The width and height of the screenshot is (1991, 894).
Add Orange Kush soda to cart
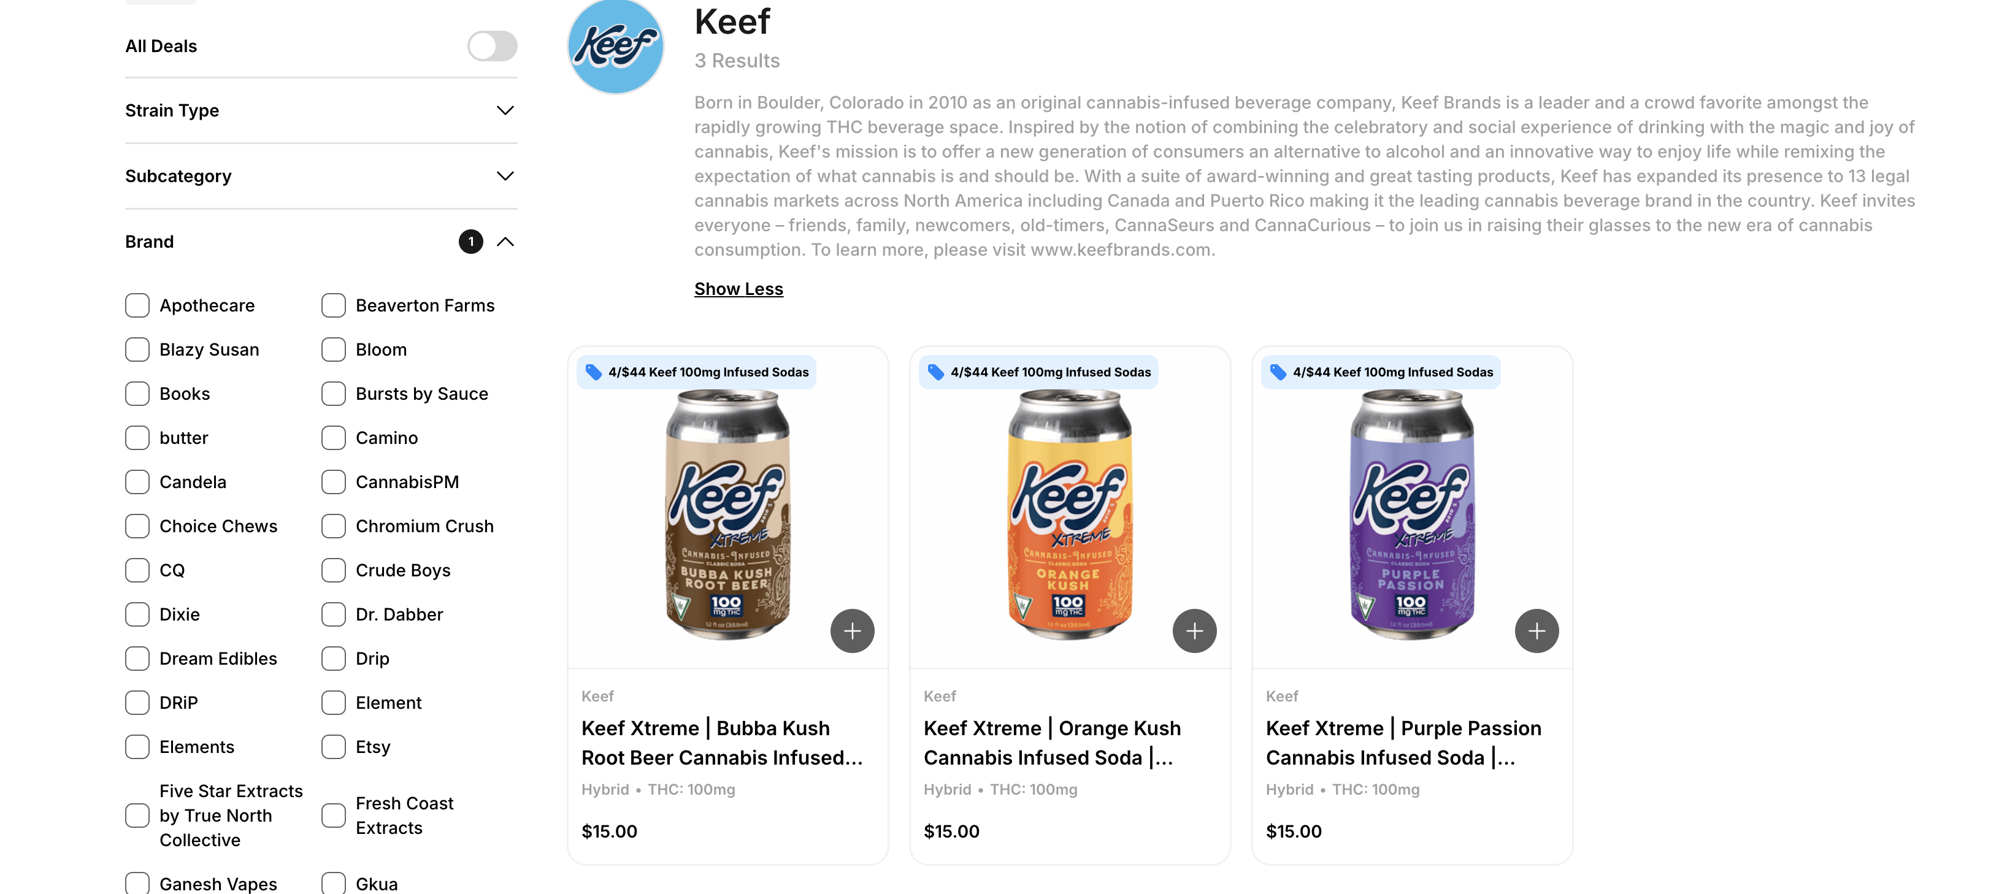point(1194,630)
